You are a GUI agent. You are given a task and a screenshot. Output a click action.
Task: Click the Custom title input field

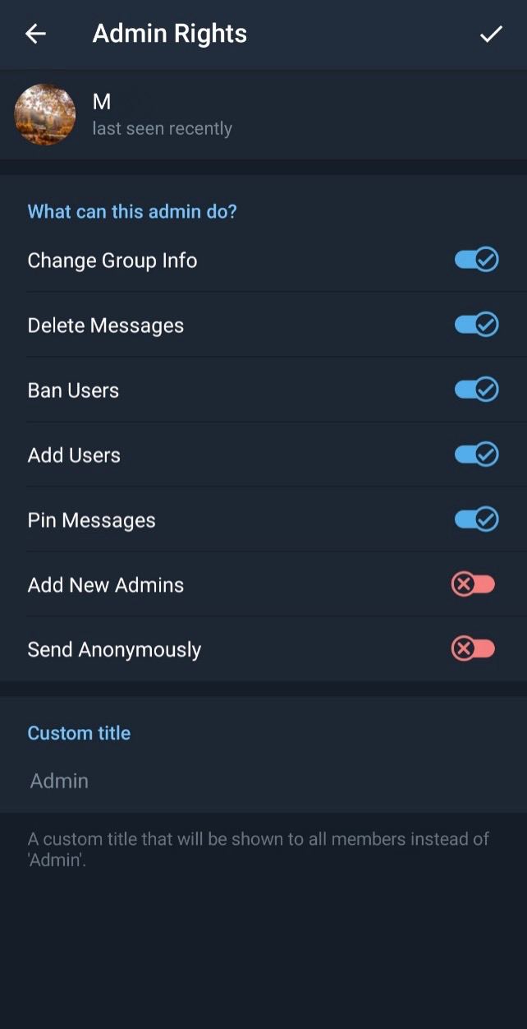tap(263, 781)
